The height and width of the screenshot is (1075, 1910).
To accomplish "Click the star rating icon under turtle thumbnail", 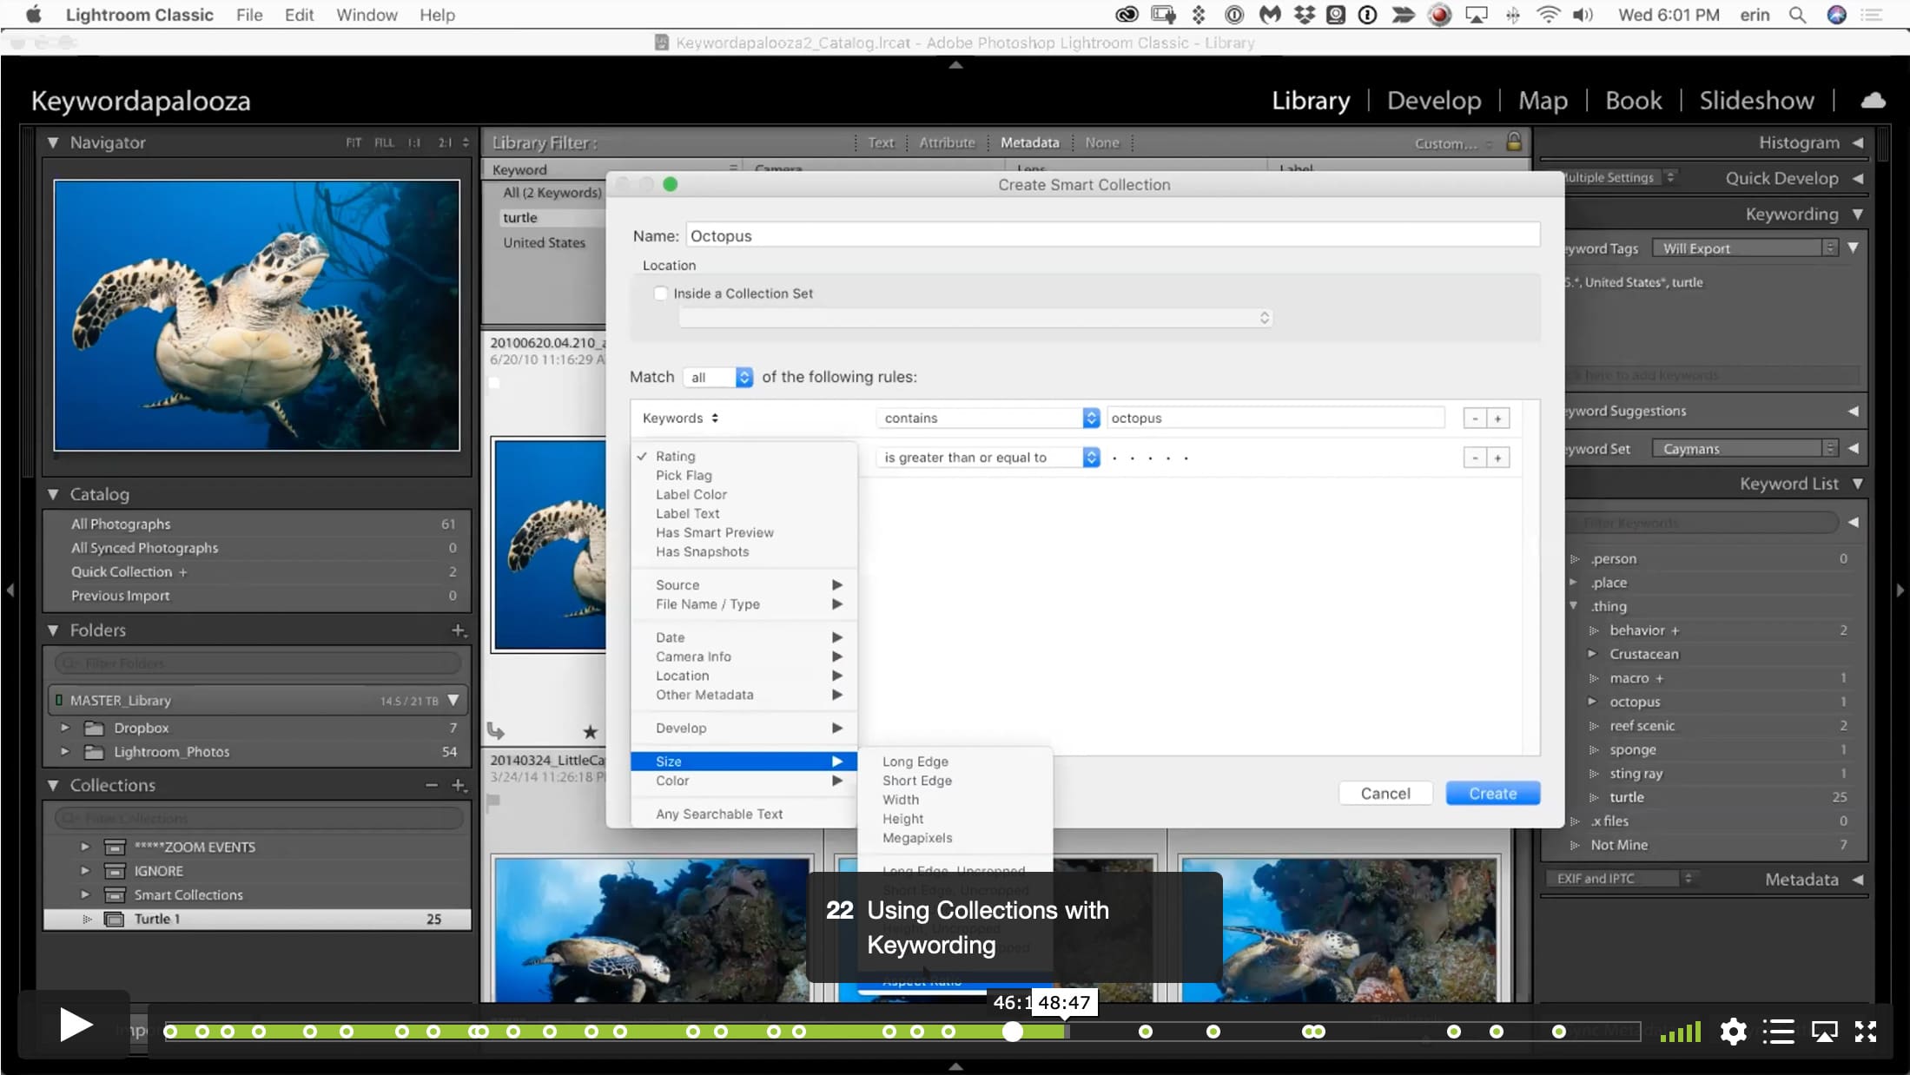I will 590,732.
